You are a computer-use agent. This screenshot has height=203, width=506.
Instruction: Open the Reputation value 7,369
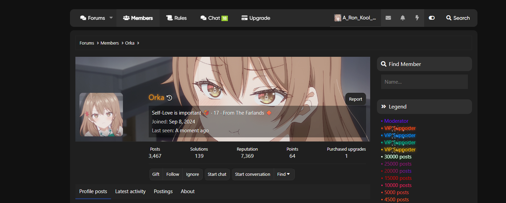[x=247, y=156]
